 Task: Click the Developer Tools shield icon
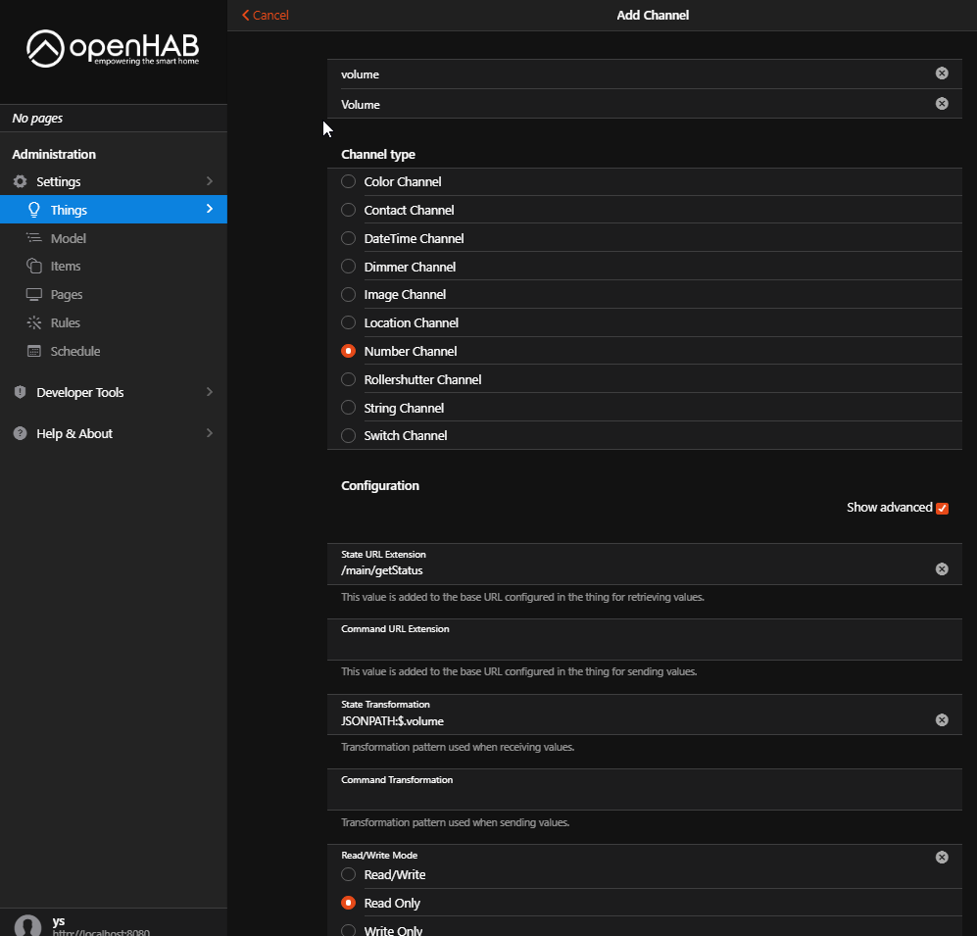pyautogui.click(x=20, y=392)
